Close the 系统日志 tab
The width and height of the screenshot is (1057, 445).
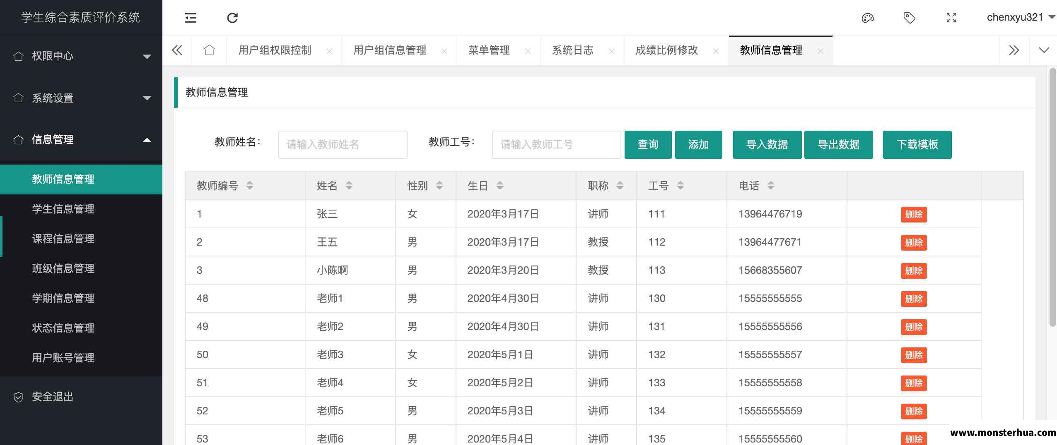pos(611,51)
